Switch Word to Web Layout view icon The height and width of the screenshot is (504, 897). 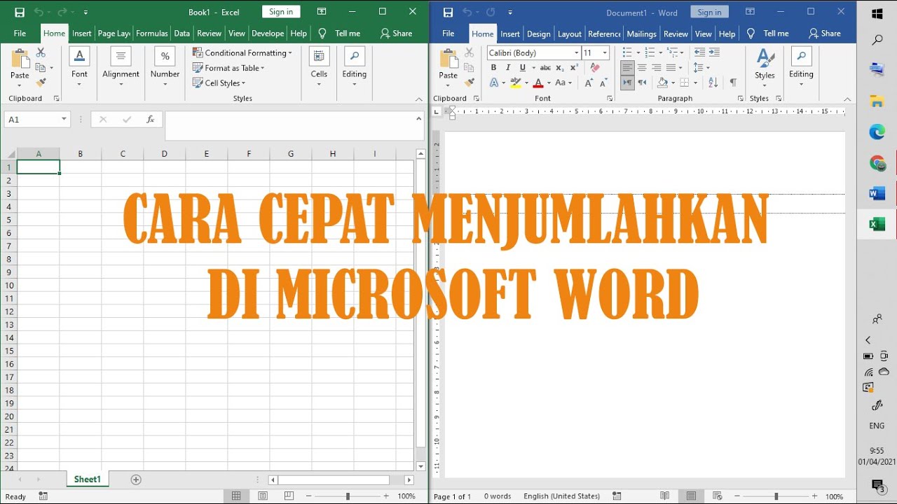point(718,496)
